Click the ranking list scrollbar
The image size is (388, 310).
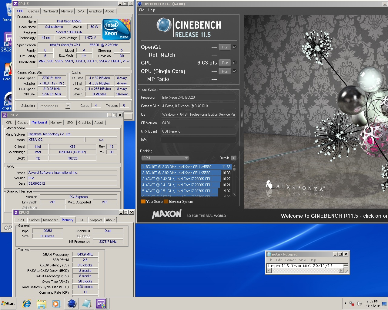234,180
